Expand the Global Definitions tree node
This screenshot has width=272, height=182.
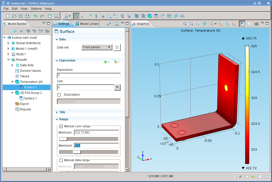point(8,43)
